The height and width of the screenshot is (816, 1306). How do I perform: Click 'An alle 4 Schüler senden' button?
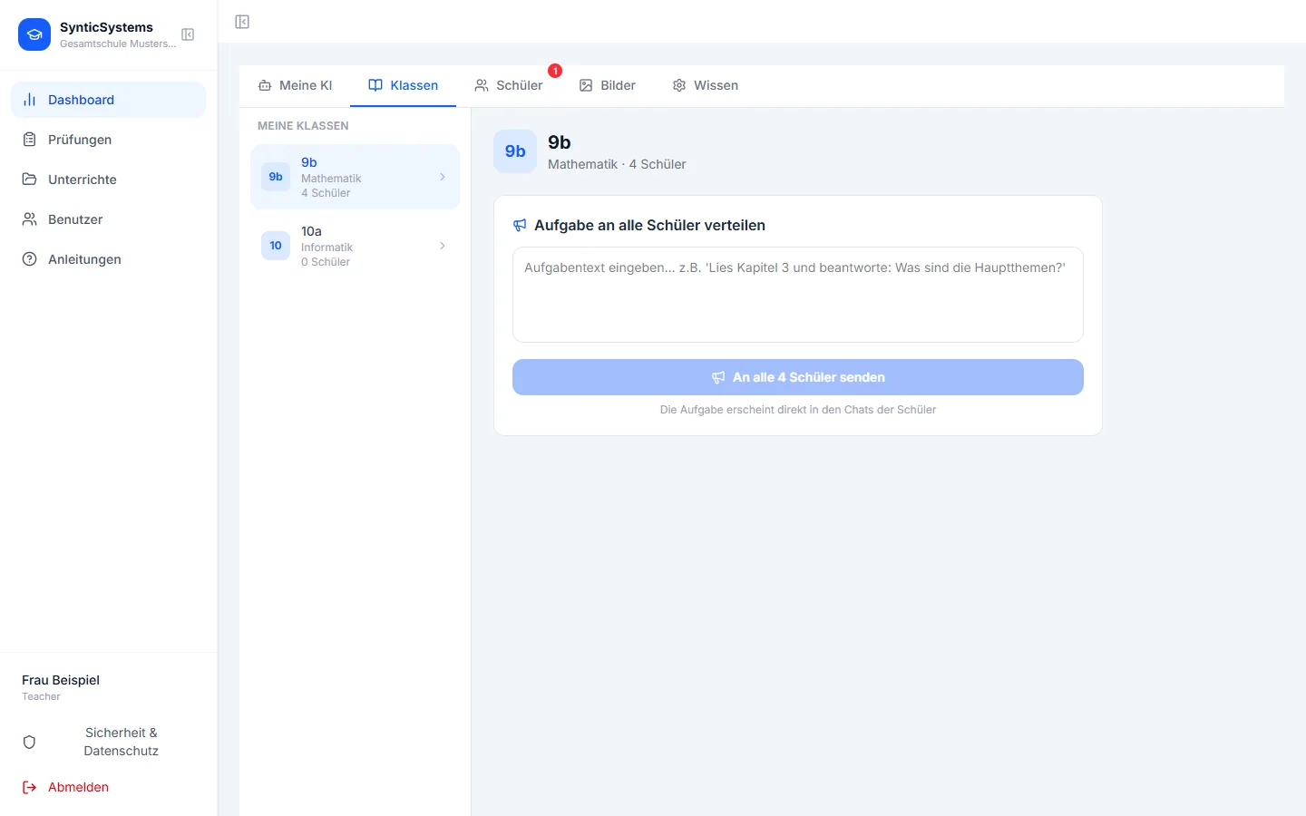pos(798,377)
